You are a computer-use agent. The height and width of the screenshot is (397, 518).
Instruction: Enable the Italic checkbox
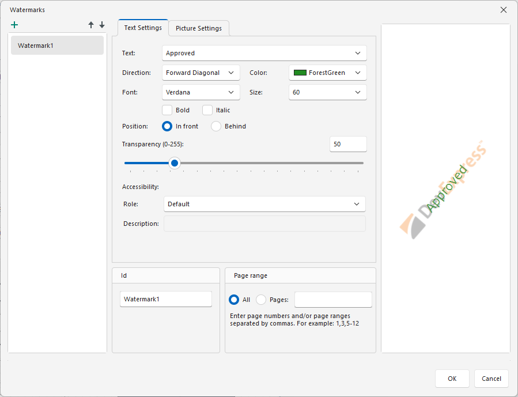click(207, 110)
